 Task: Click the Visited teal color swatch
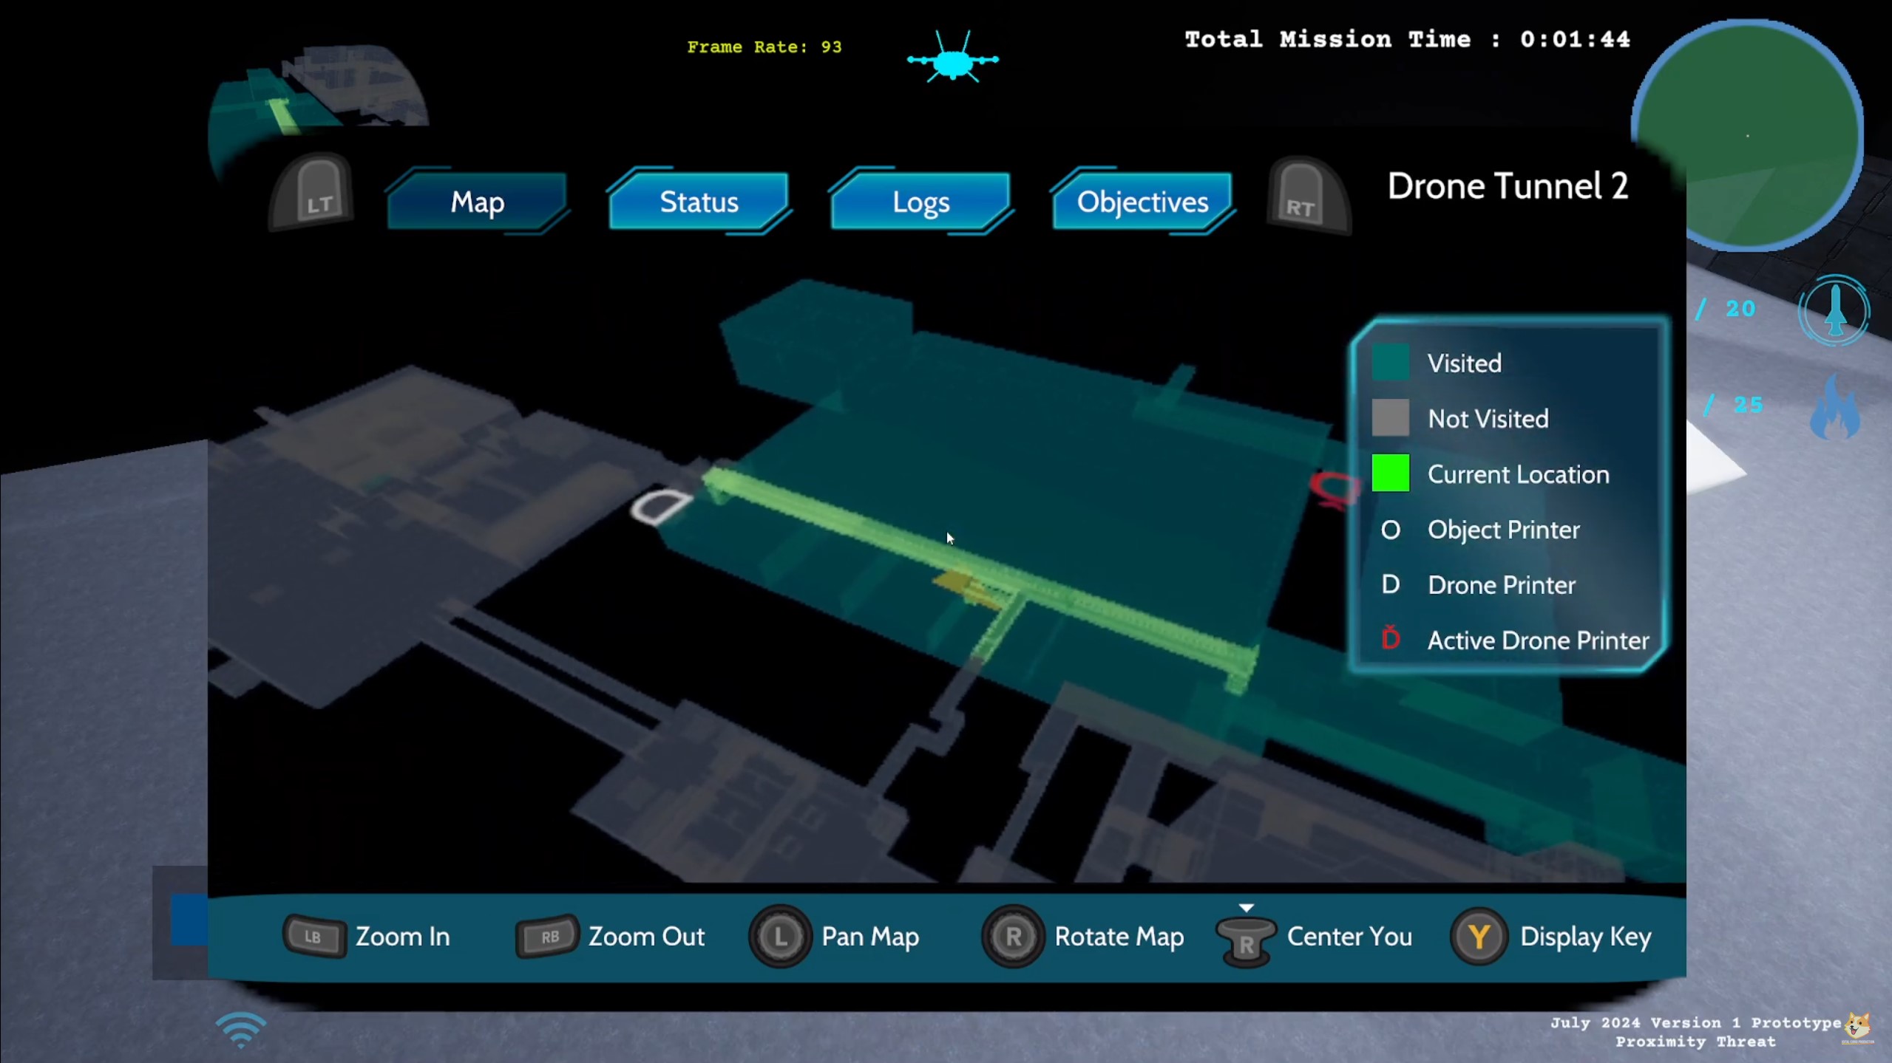pos(1390,363)
